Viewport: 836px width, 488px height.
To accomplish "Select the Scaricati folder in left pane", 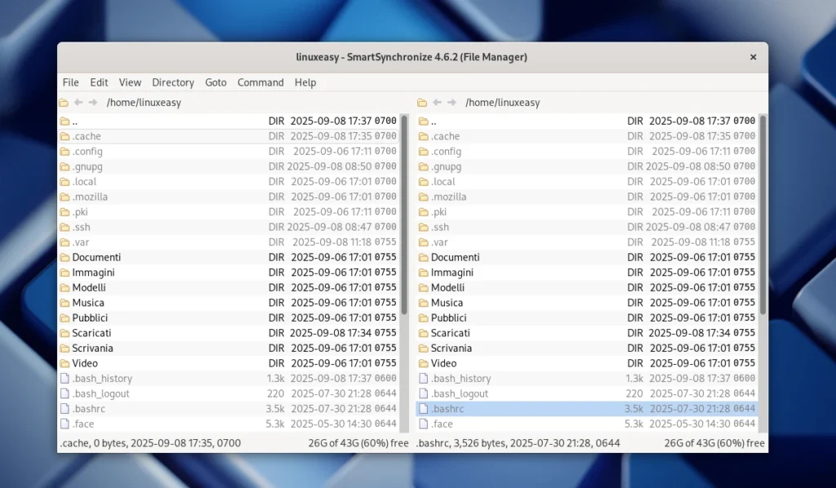I will pyautogui.click(x=90, y=333).
